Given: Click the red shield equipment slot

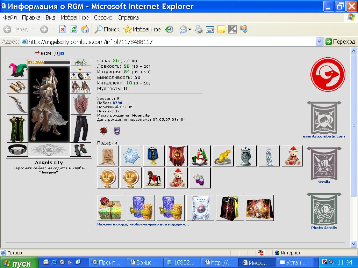Looking at the screenshot, I should click(81, 104).
